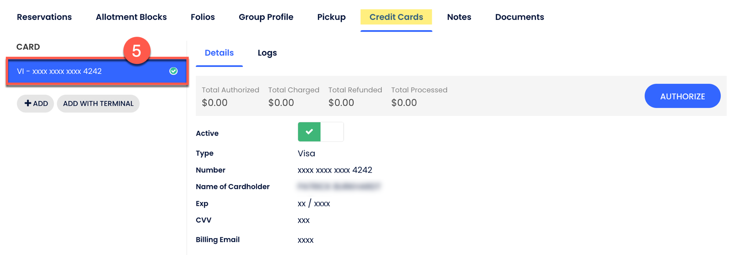Click the plus icon on the Add button
Viewport: 735px width, 255px height.
(28, 103)
